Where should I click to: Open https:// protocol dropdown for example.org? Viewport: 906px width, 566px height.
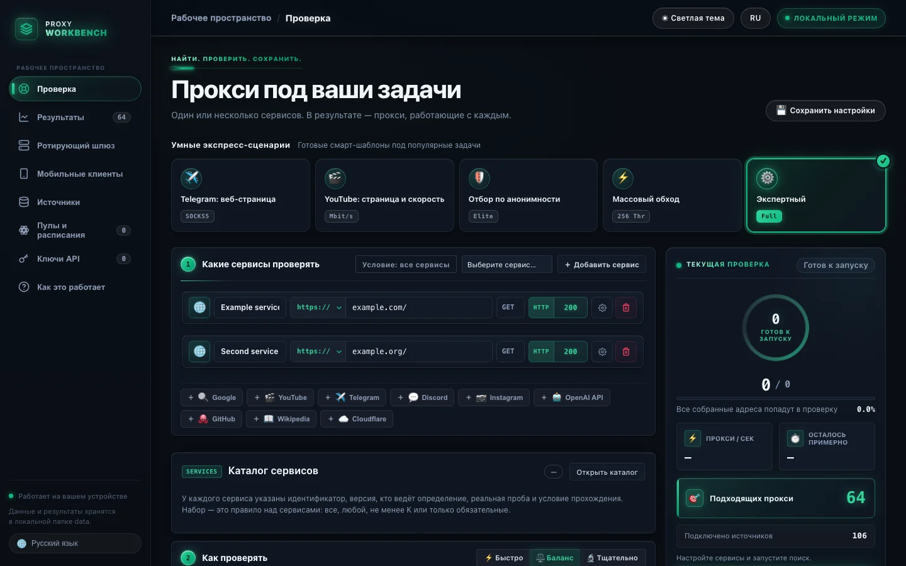318,352
